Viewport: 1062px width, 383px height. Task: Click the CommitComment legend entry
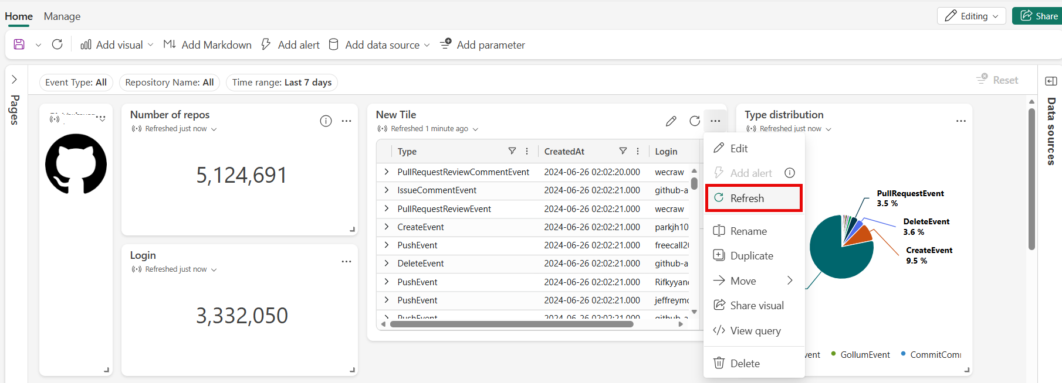pyautogui.click(x=931, y=354)
